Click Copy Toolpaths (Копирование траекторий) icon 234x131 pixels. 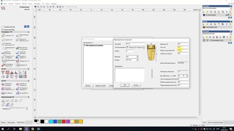tap(3, 65)
